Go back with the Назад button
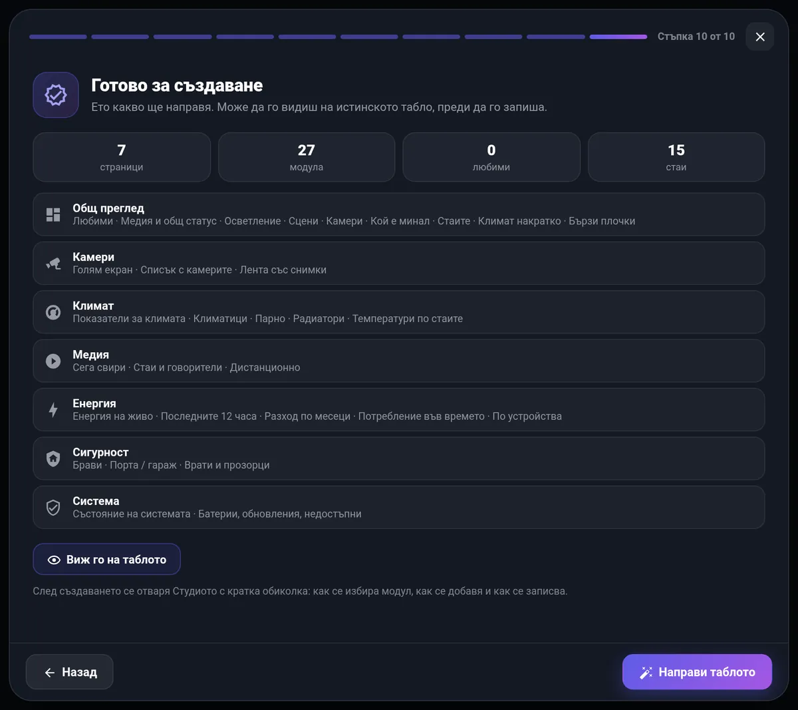The image size is (798, 710). click(69, 672)
